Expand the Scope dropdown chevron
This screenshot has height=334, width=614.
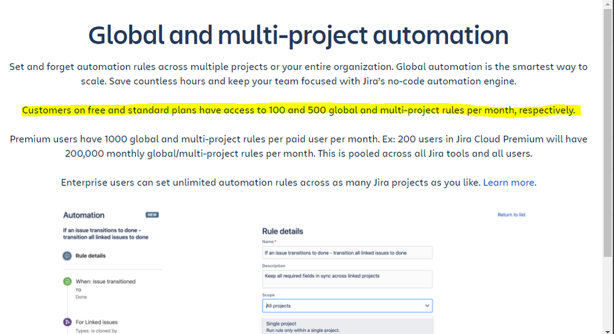coord(427,306)
